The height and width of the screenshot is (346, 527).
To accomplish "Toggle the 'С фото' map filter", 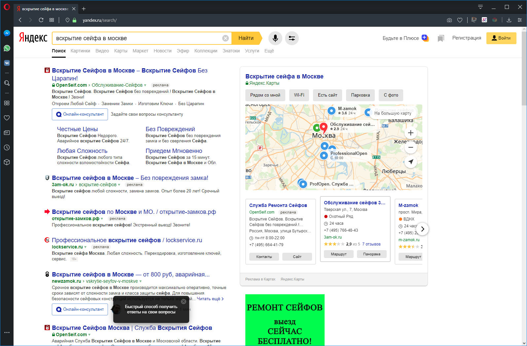I will [x=391, y=95].
